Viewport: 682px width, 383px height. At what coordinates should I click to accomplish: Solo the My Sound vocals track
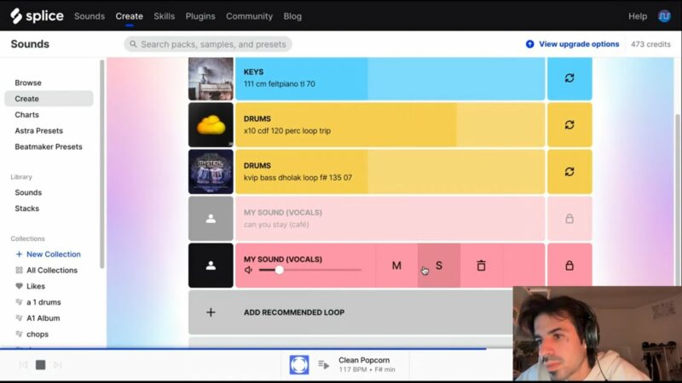(x=439, y=266)
